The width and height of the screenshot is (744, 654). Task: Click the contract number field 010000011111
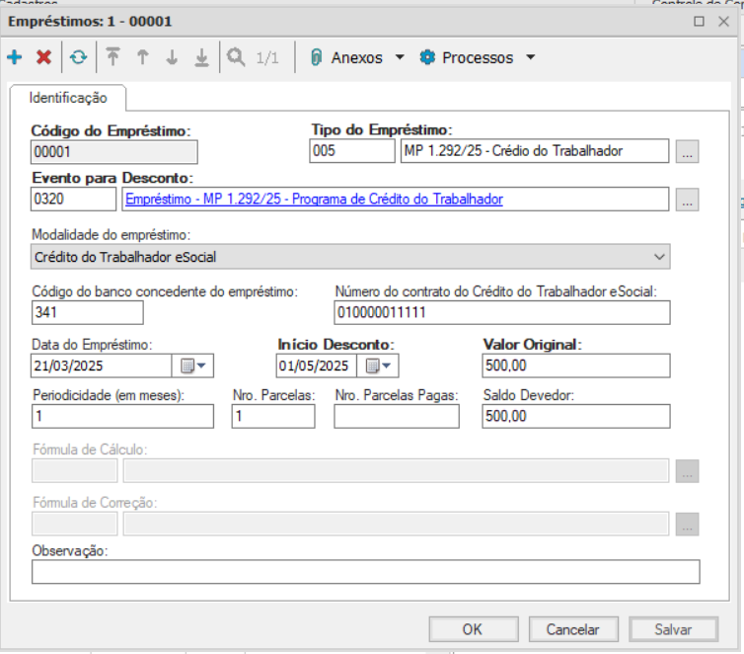[502, 312]
